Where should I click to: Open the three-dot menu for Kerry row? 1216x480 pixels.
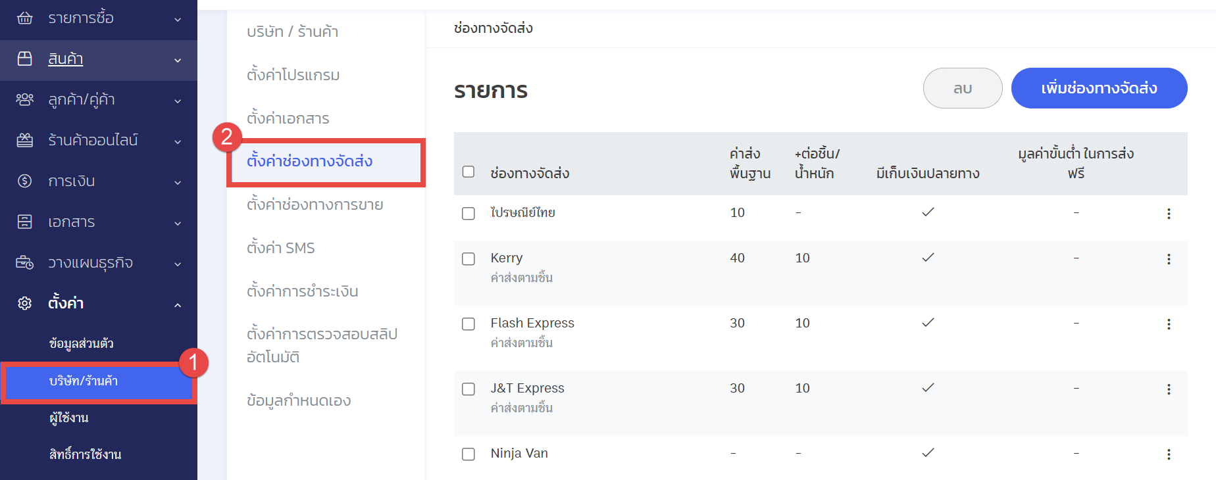tap(1169, 259)
